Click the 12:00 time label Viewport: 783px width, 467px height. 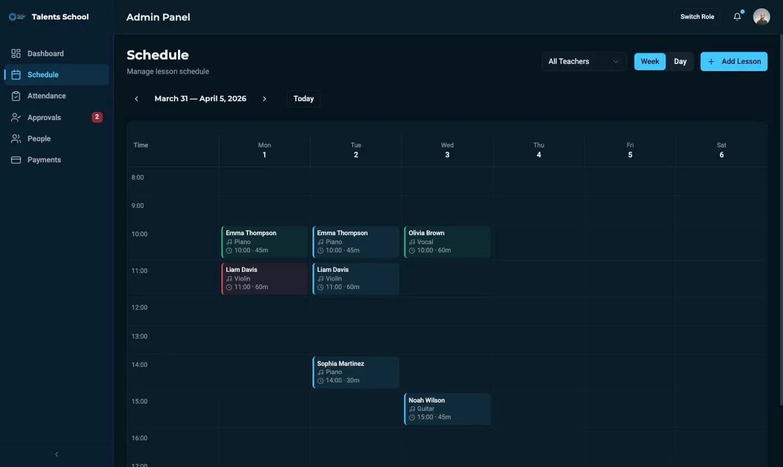point(140,307)
